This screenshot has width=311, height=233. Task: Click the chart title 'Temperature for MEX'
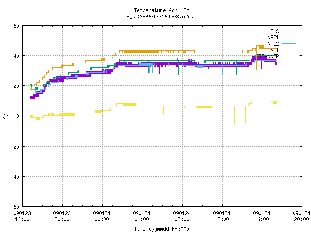tap(161, 10)
